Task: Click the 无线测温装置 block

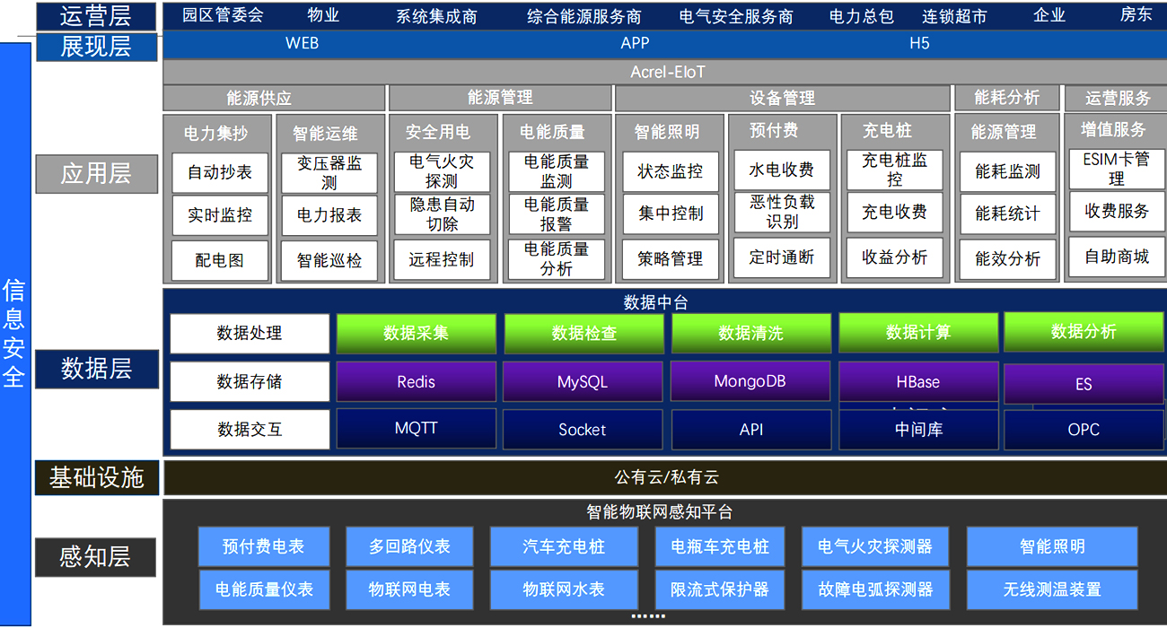Action: (1051, 589)
